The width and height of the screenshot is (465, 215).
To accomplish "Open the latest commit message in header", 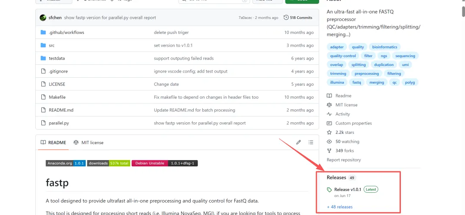I will tap(110, 18).
